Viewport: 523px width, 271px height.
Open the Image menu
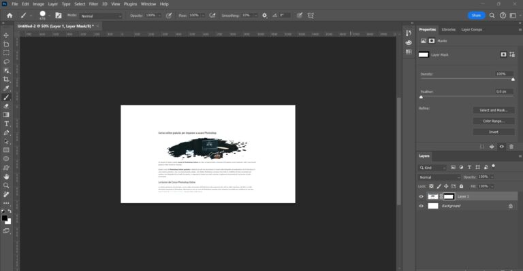click(38, 4)
